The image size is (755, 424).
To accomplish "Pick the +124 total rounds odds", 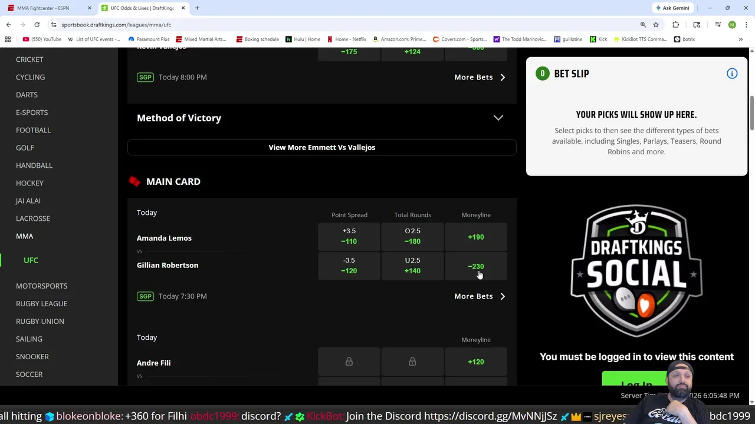I will pos(412,53).
